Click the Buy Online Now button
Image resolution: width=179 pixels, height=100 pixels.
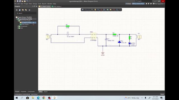coord(138,4)
